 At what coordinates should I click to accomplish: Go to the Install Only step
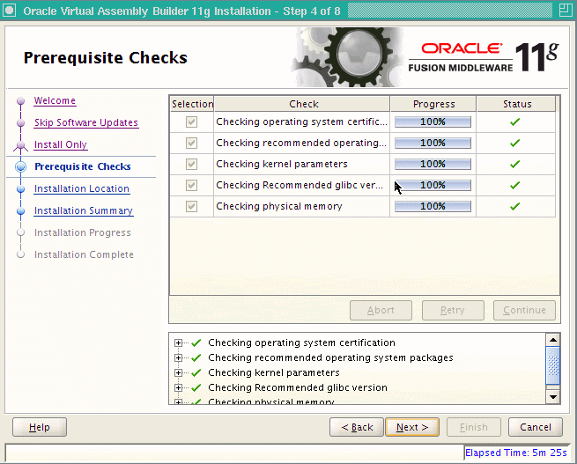click(x=61, y=145)
